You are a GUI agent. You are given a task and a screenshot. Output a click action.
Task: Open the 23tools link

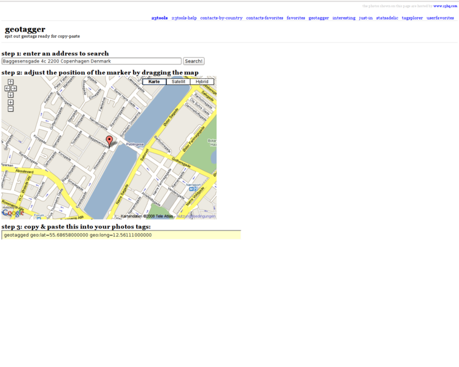160,18
